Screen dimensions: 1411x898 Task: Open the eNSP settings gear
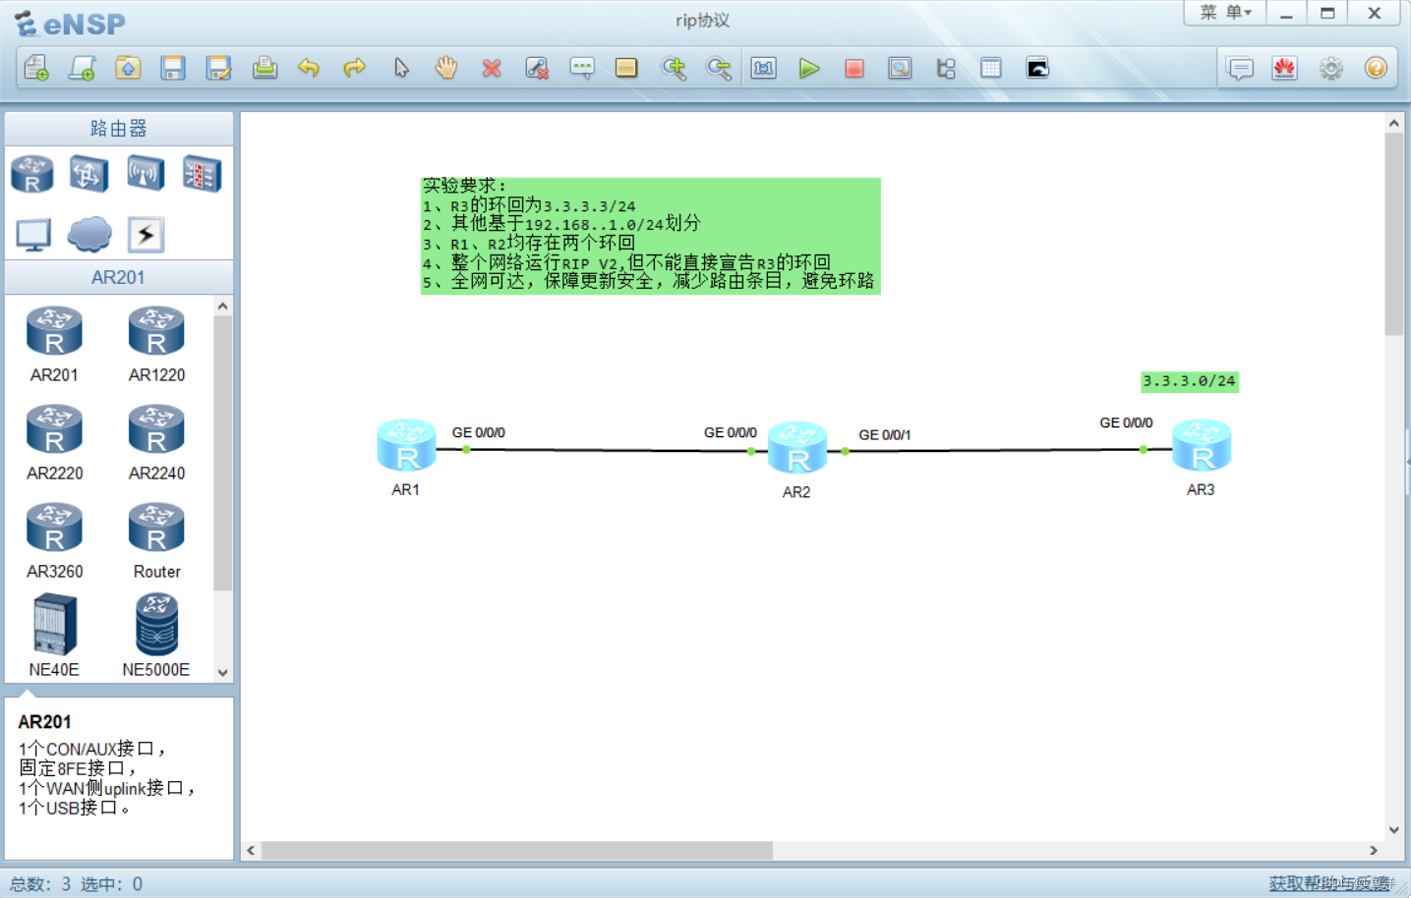pyautogui.click(x=1330, y=68)
